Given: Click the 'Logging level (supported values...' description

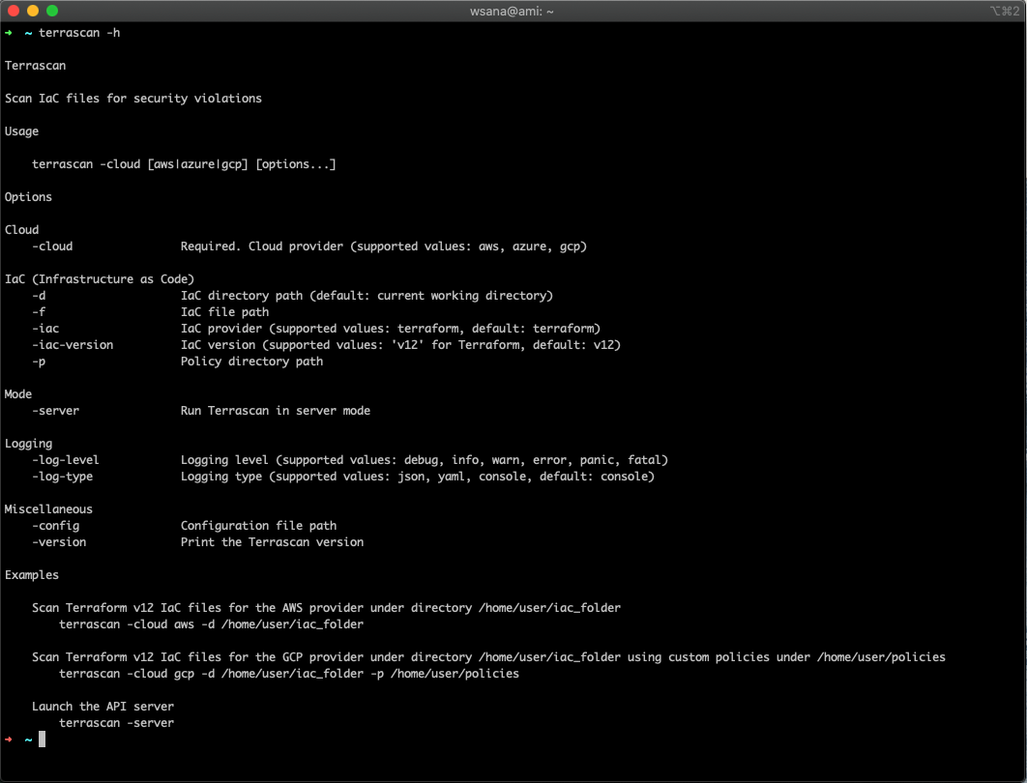Looking at the screenshot, I should point(425,459).
